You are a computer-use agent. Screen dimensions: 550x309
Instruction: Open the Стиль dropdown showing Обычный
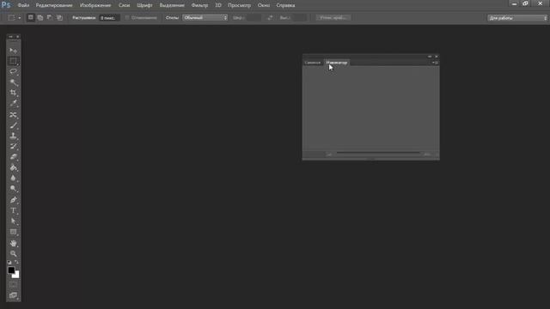[x=205, y=17]
